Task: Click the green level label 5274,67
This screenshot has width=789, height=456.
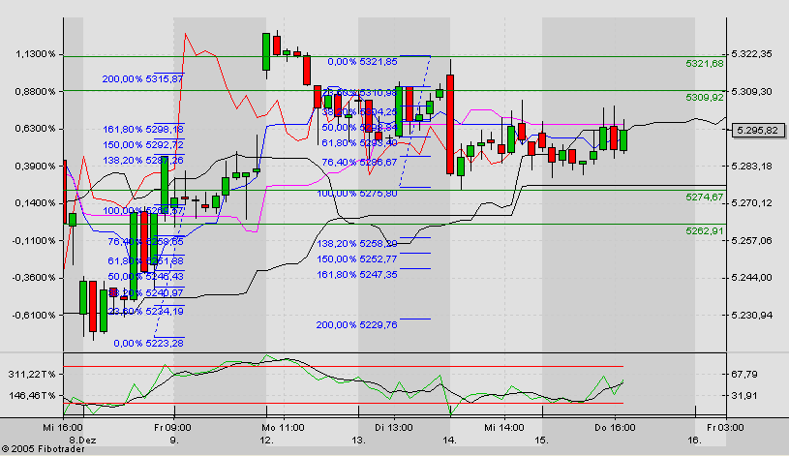Action: [705, 197]
